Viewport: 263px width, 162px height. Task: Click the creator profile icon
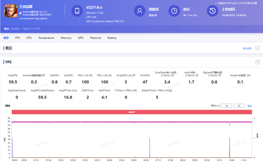[x=140, y=11]
